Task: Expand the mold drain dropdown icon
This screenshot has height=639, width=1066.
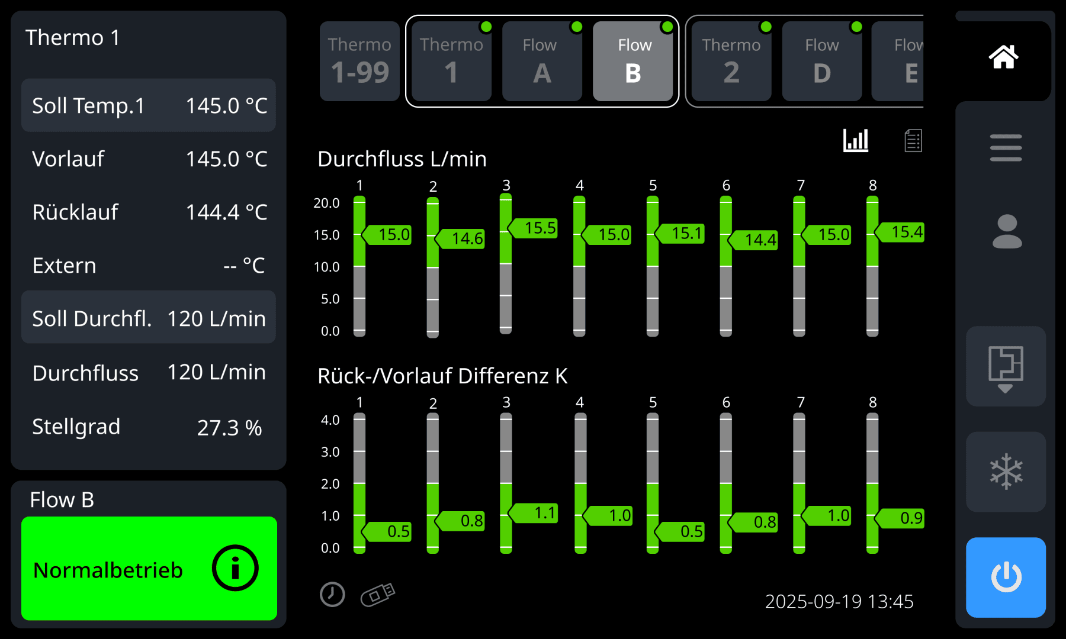Action: coord(1006,367)
